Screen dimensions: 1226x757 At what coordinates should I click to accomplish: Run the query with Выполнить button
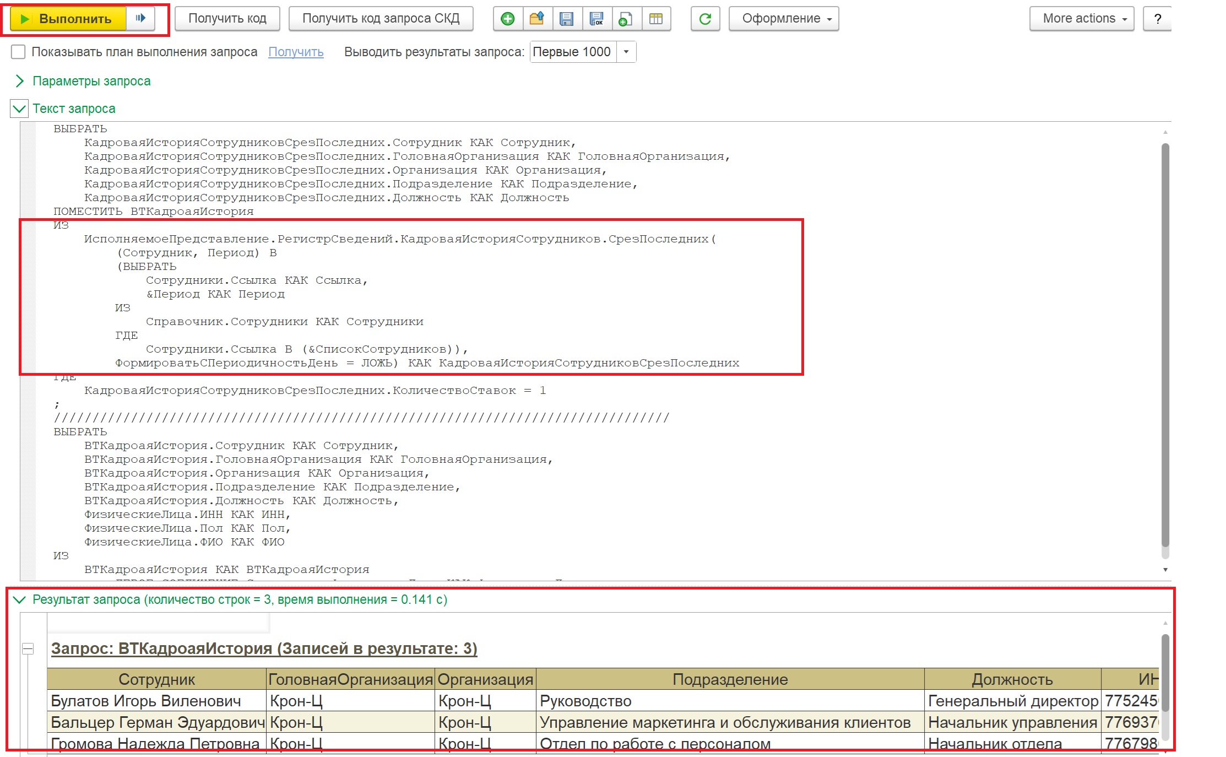pos(69,18)
